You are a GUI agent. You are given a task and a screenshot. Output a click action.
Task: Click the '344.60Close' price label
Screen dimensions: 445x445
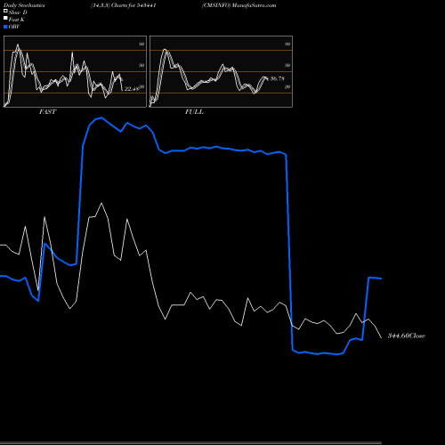[407, 336]
